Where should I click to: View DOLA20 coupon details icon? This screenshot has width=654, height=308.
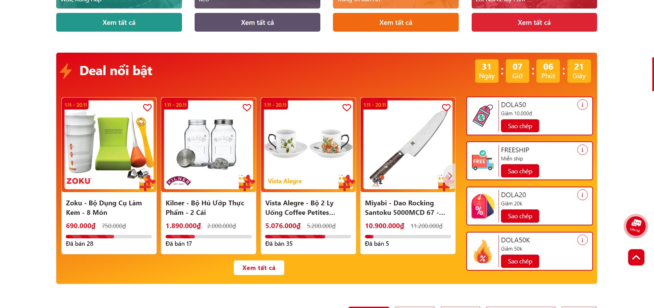(x=582, y=195)
